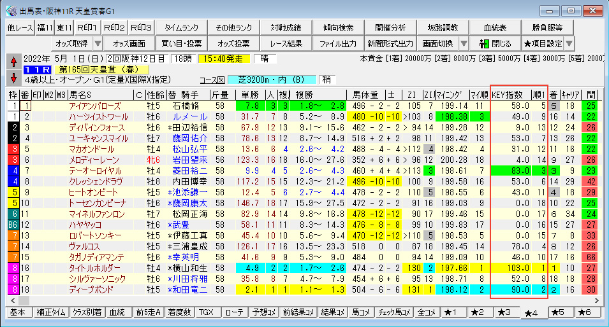Open dropdown arrow next to 画面切換
The image size is (609, 327).
(x=464, y=43)
